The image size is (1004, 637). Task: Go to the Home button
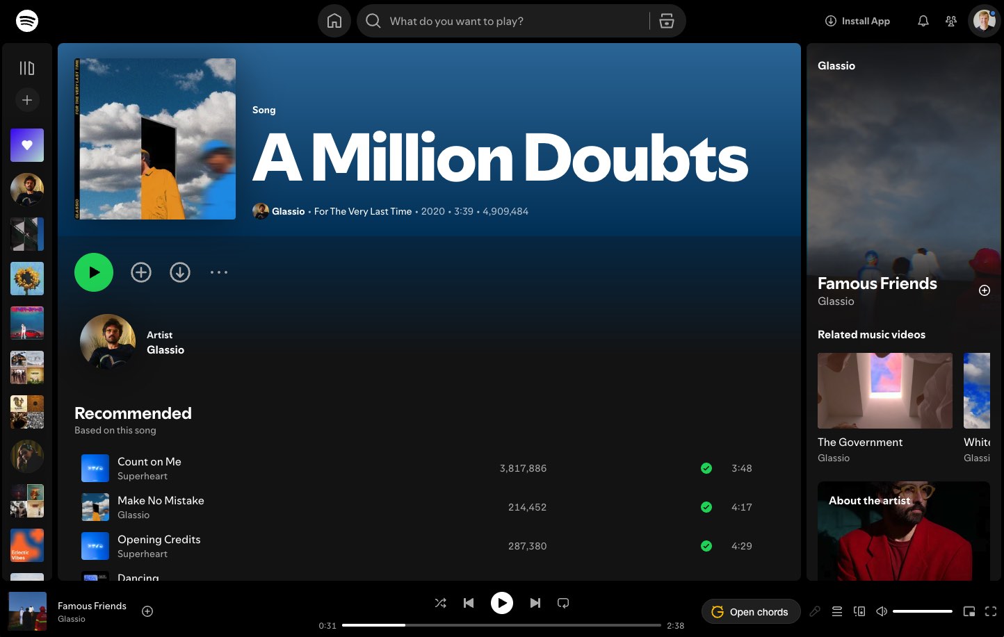(x=334, y=21)
